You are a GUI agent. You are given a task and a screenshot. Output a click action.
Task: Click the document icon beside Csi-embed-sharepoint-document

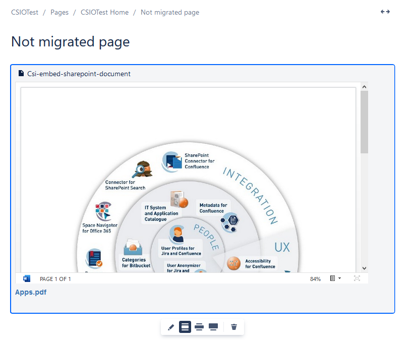coord(21,74)
